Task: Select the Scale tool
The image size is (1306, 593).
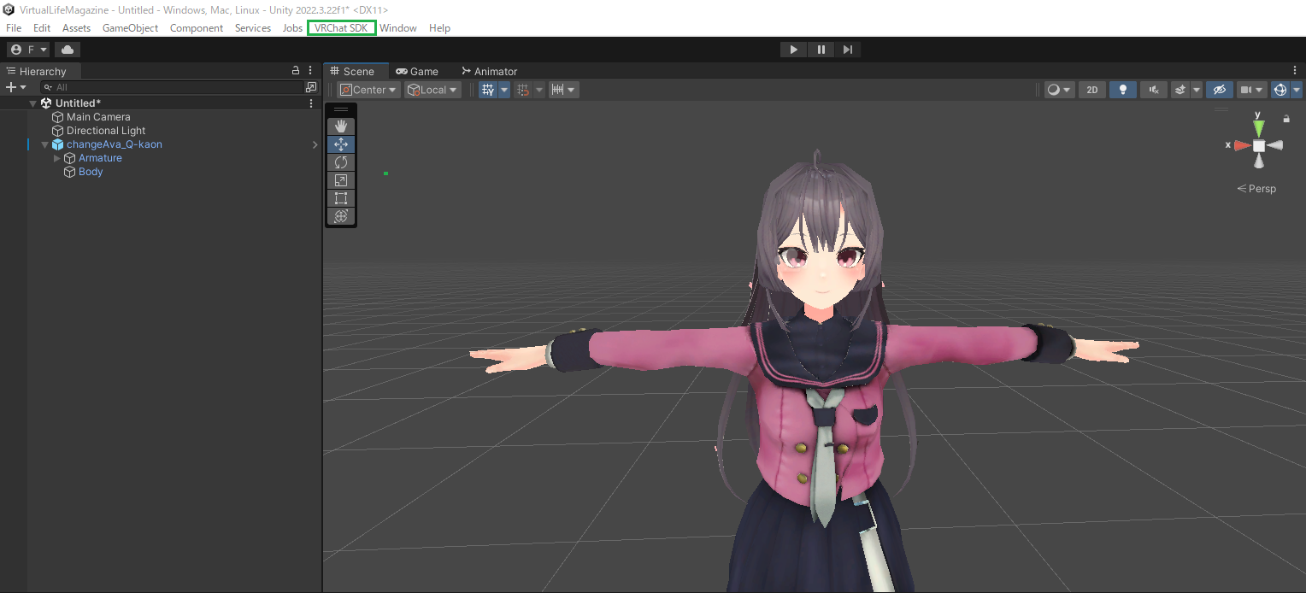Action: (x=341, y=180)
